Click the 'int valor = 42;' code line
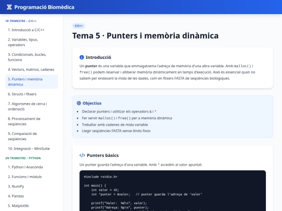 pyautogui.click(x=105, y=190)
